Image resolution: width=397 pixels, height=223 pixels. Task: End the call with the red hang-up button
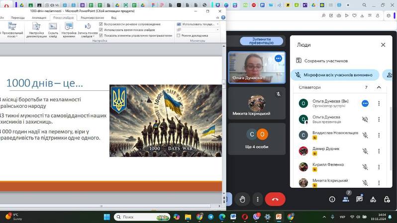click(275, 199)
